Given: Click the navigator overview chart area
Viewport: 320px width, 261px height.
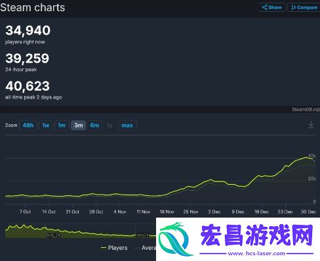Looking at the screenshot, I should [x=81, y=231].
